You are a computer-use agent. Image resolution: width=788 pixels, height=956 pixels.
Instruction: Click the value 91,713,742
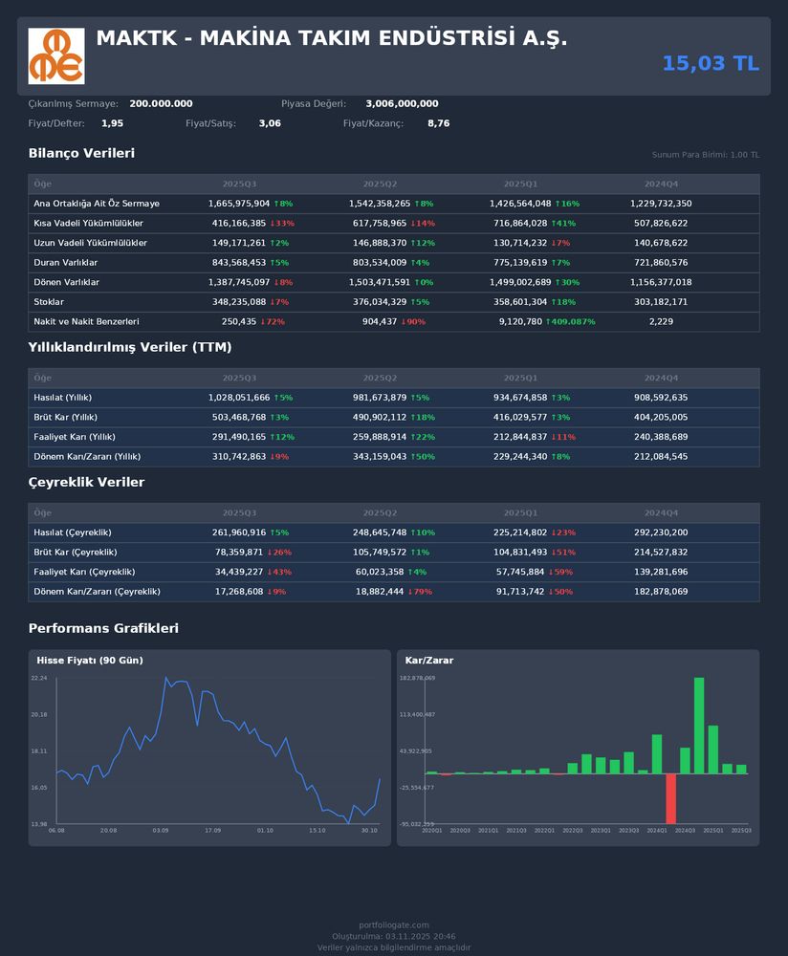click(520, 592)
